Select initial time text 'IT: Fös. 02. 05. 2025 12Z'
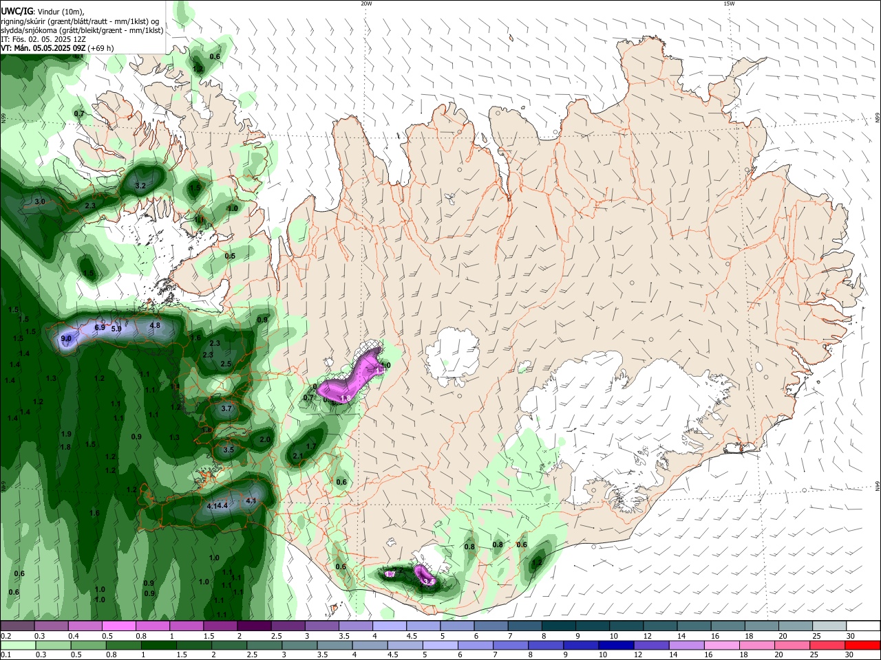Image resolution: width=881 pixels, height=660 pixels. coord(43,39)
